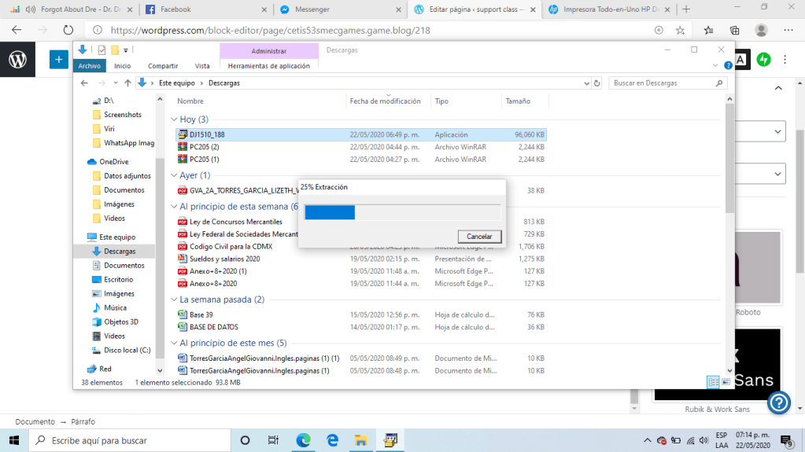The width and height of the screenshot is (805, 452).
Task: Click the up-arrow parent folder button
Action: coord(127,83)
